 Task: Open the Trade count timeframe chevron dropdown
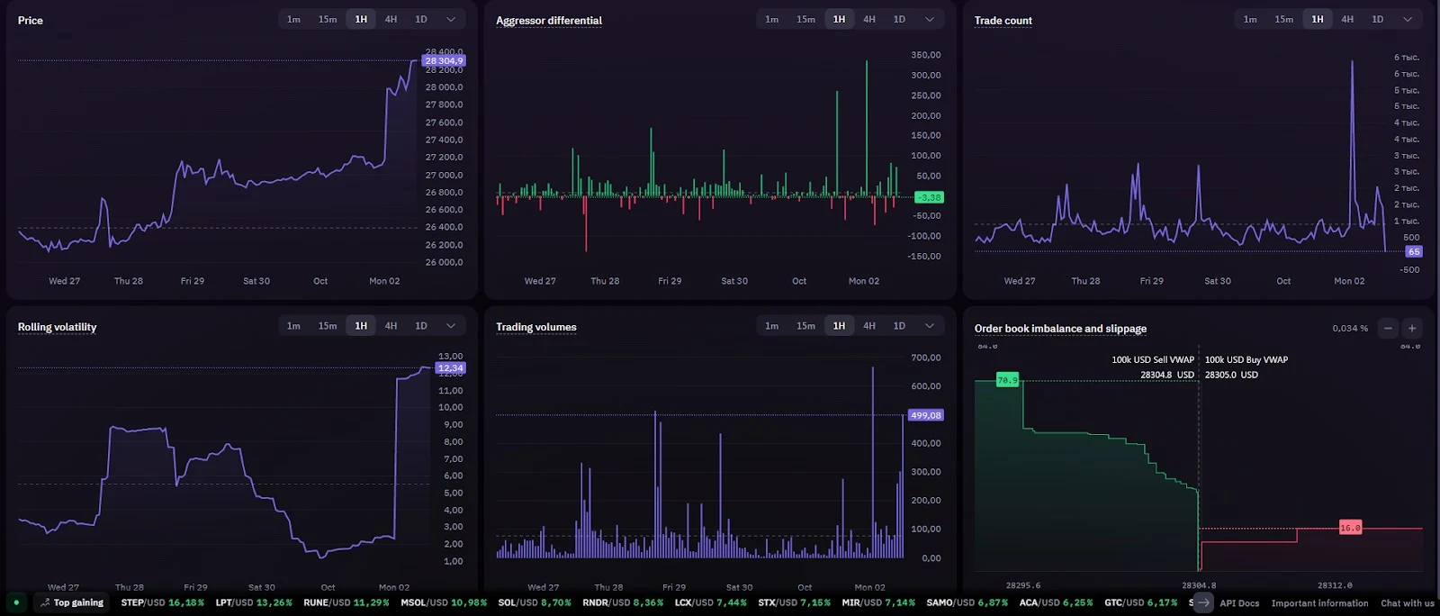tap(1408, 19)
